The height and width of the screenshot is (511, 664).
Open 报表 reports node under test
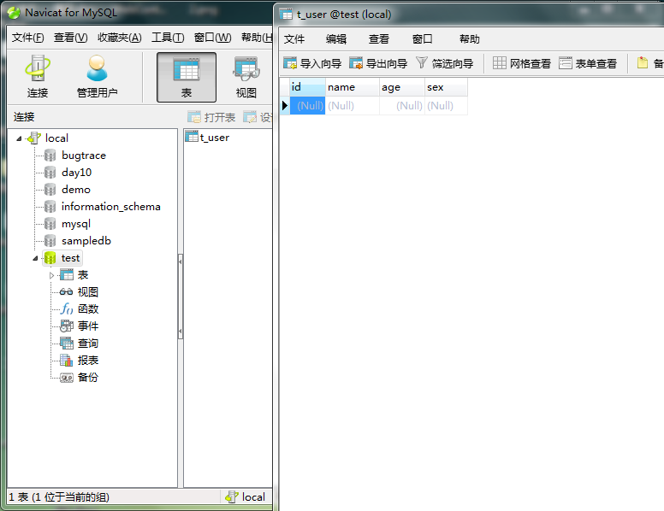tap(80, 360)
